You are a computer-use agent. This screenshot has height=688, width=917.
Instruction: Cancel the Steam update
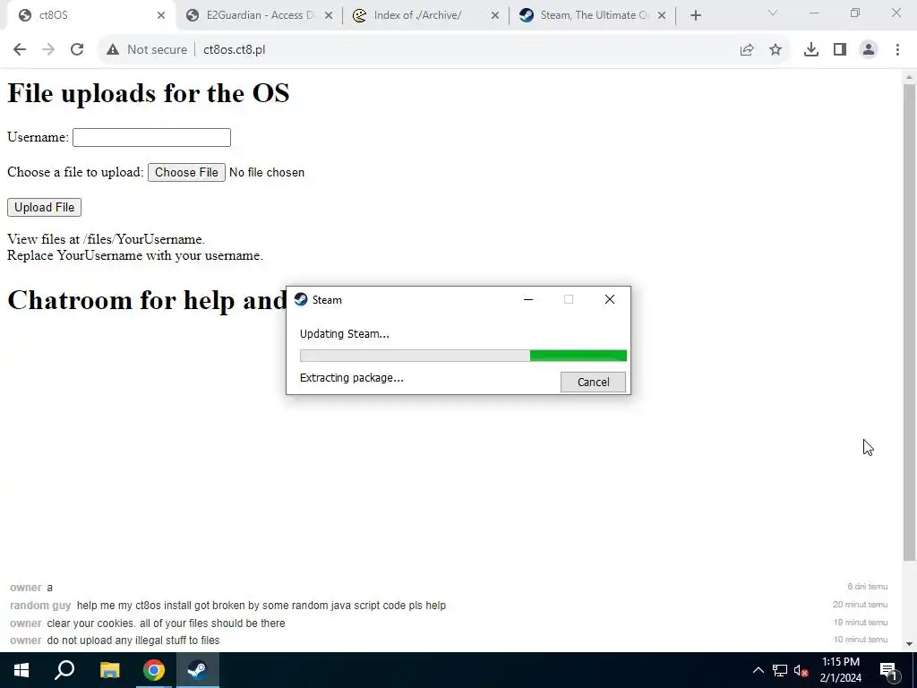pyautogui.click(x=593, y=382)
